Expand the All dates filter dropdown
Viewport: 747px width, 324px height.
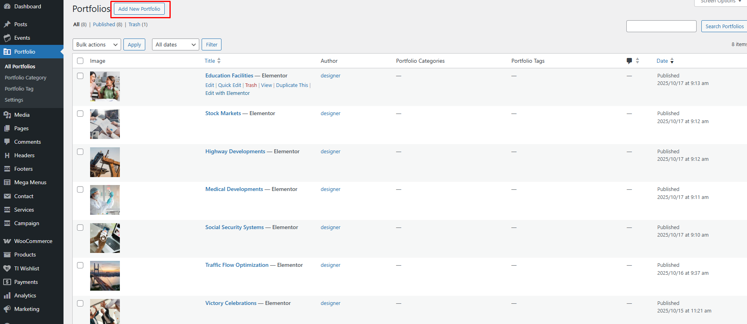click(175, 44)
